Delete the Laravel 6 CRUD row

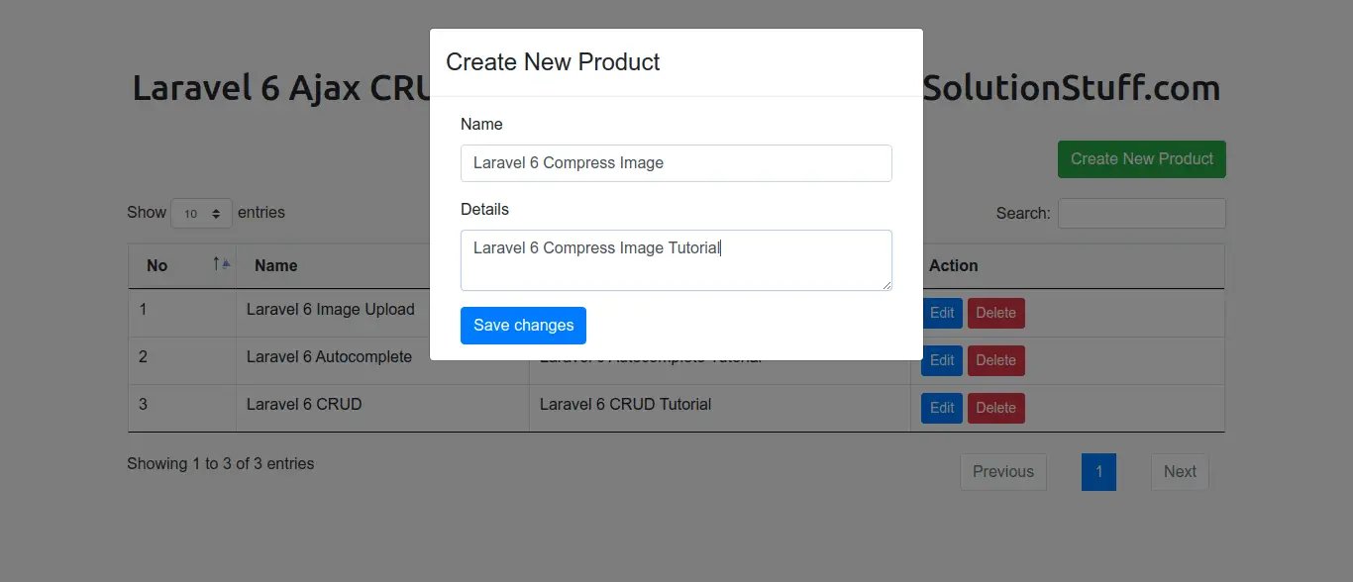pyautogui.click(x=995, y=408)
